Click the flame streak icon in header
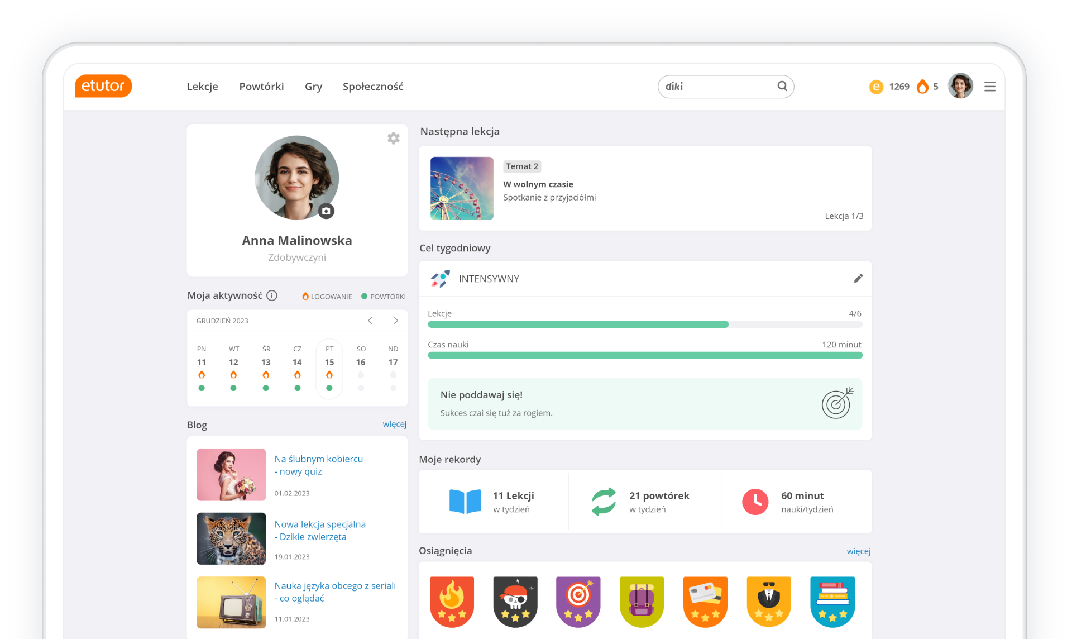Viewport: 1072px width, 639px height. click(922, 87)
